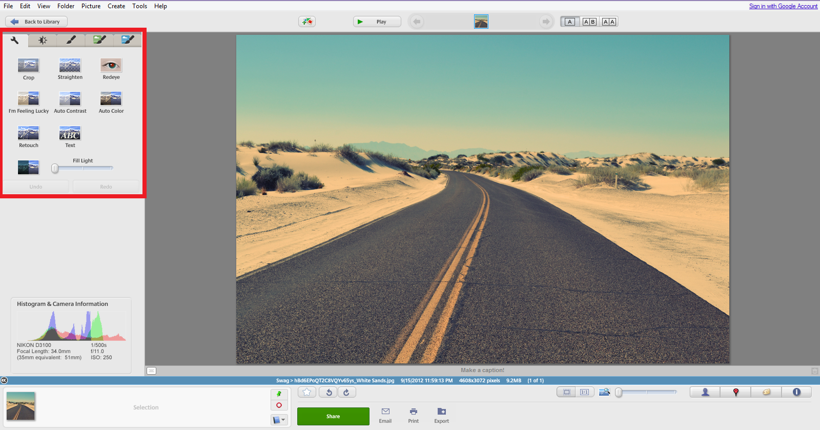Expand the caption toggle button
Screen dimensions: 820x430
point(151,371)
